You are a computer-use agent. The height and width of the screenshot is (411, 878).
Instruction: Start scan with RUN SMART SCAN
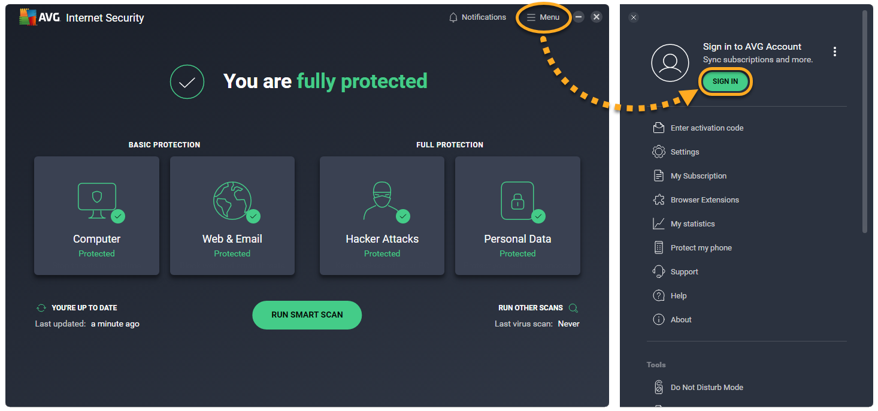point(307,315)
